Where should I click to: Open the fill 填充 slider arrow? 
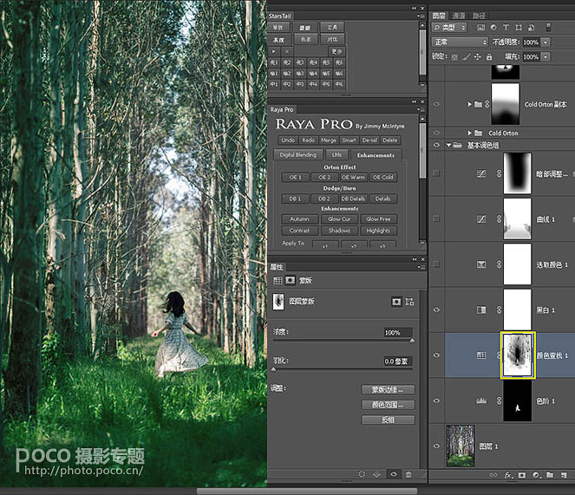tap(546, 57)
